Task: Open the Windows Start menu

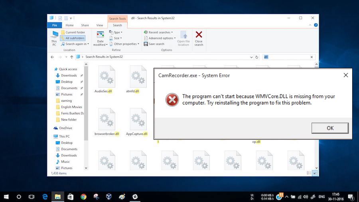Action: tap(6, 197)
